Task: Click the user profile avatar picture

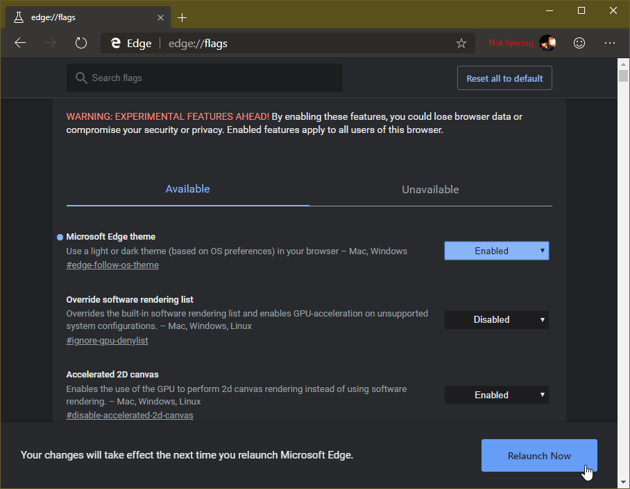Action: coord(547,42)
